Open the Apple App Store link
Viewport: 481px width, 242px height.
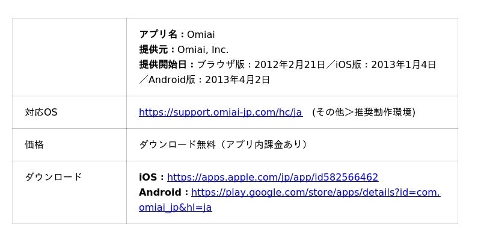point(272,178)
